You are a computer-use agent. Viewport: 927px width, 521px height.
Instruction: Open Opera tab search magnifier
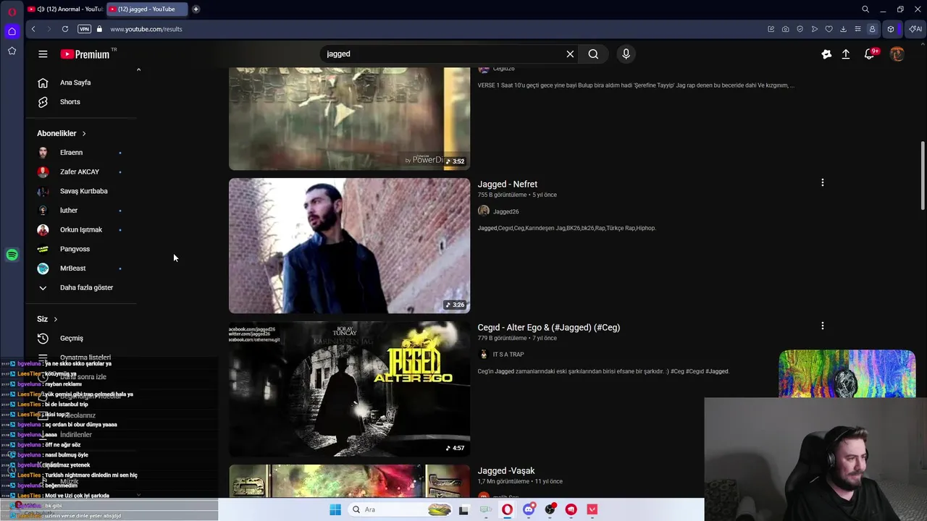pyautogui.click(x=865, y=9)
